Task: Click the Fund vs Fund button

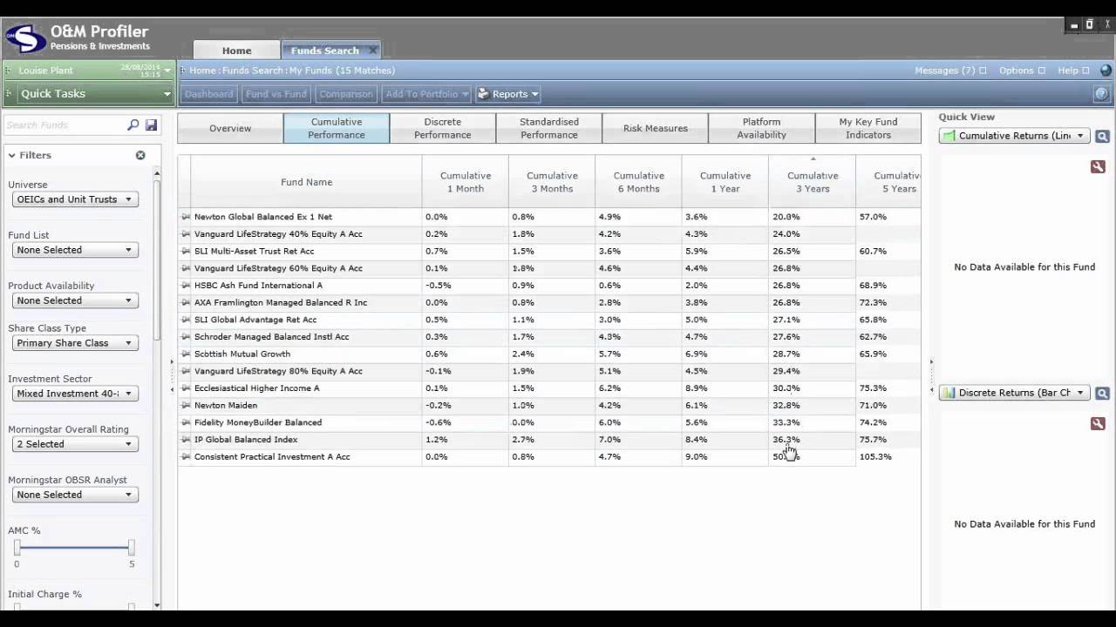Action: tap(276, 94)
